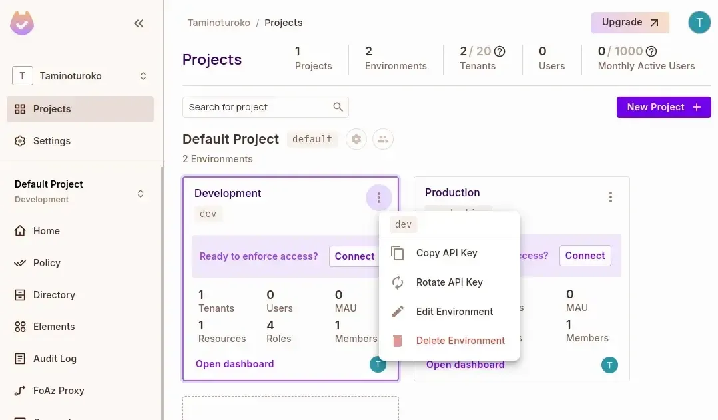Click the Monthly Active Users help icon
This screenshot has height=420, width=718.
(651, 51)
